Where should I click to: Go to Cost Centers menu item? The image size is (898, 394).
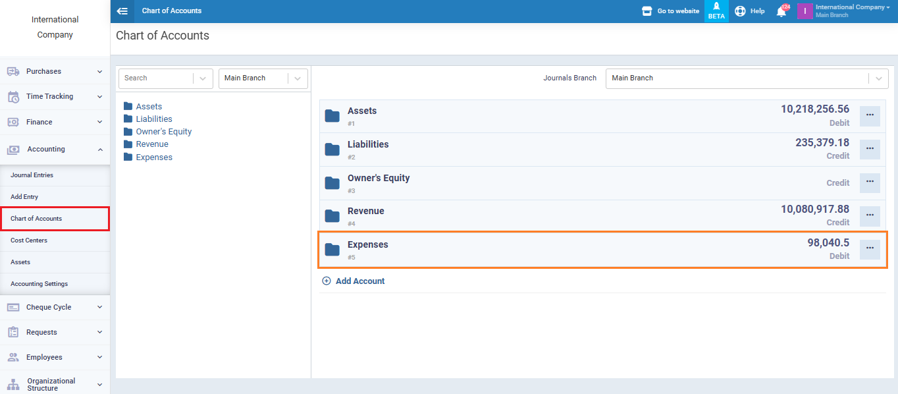[29, 240]
